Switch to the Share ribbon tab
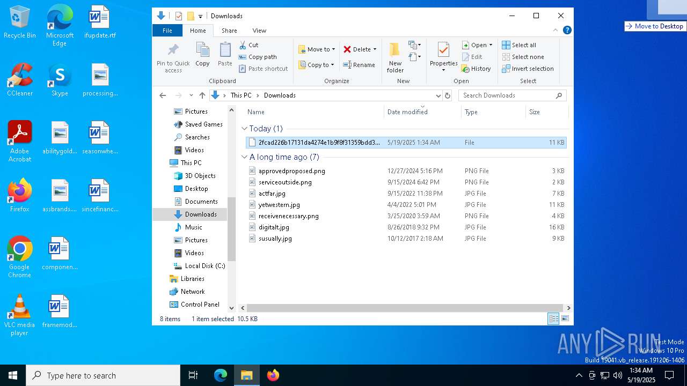Screen dimensions: 687x386 pos(229,31)
